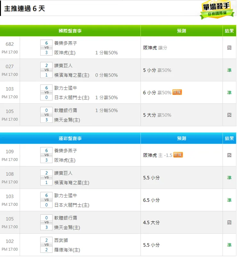Click the 單場殺手 日棒國際盤 badge
The width and height of the screenshot is (237, 257).
(217, 10)
